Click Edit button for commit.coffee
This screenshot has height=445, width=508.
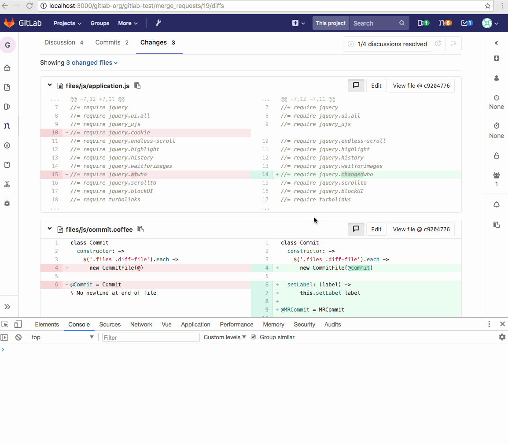376,229
